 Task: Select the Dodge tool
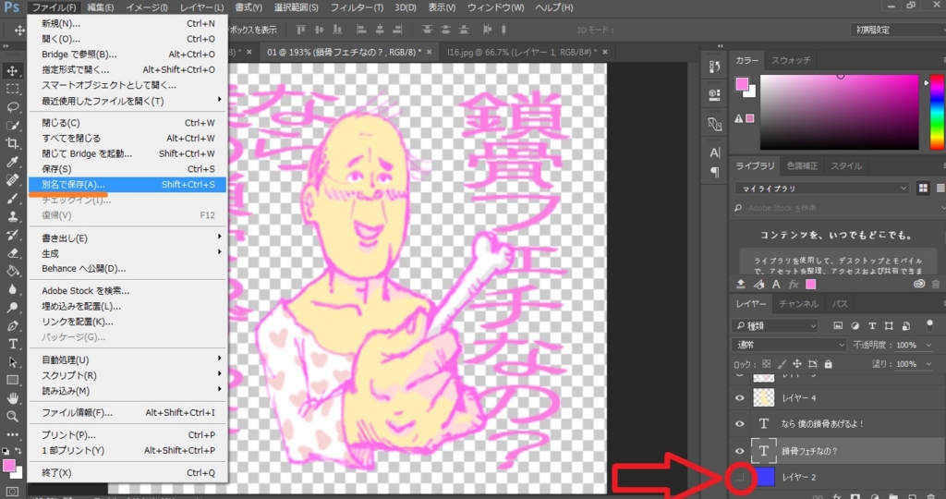click(12, 307)
